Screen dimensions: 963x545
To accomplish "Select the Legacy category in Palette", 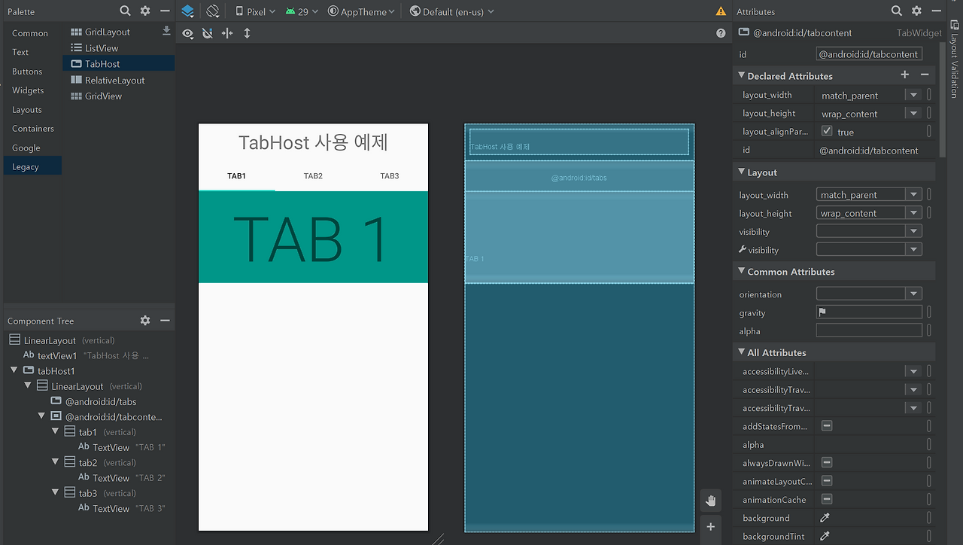I will tap(26, 166).
